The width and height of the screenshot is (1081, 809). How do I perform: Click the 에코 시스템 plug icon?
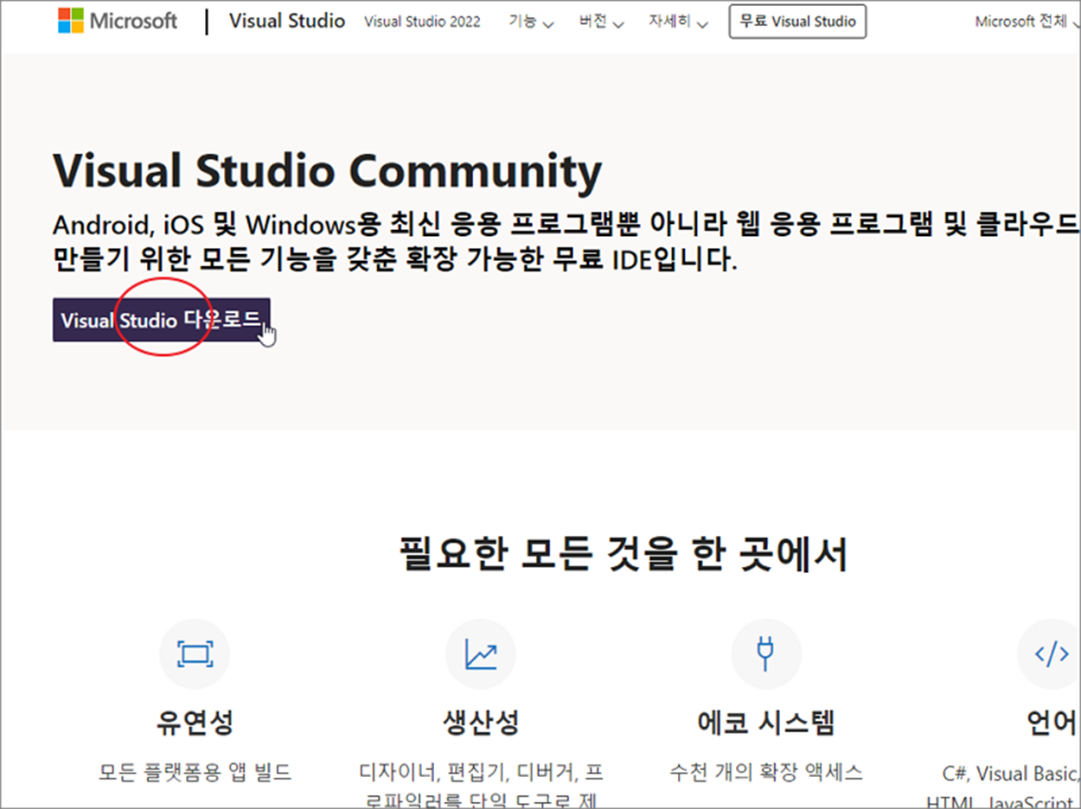(765, 654)
